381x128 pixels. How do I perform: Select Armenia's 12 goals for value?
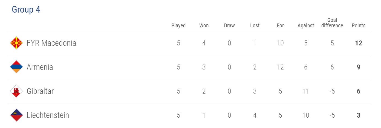point(280,67)
